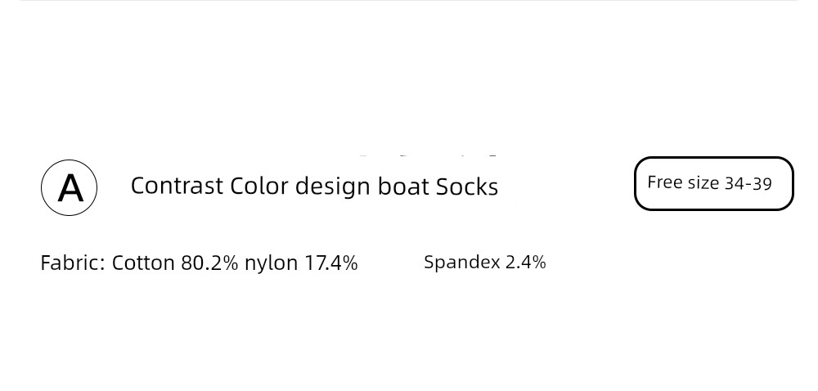
Task: Click the word Color in the title
Action: tap(259, 187)
